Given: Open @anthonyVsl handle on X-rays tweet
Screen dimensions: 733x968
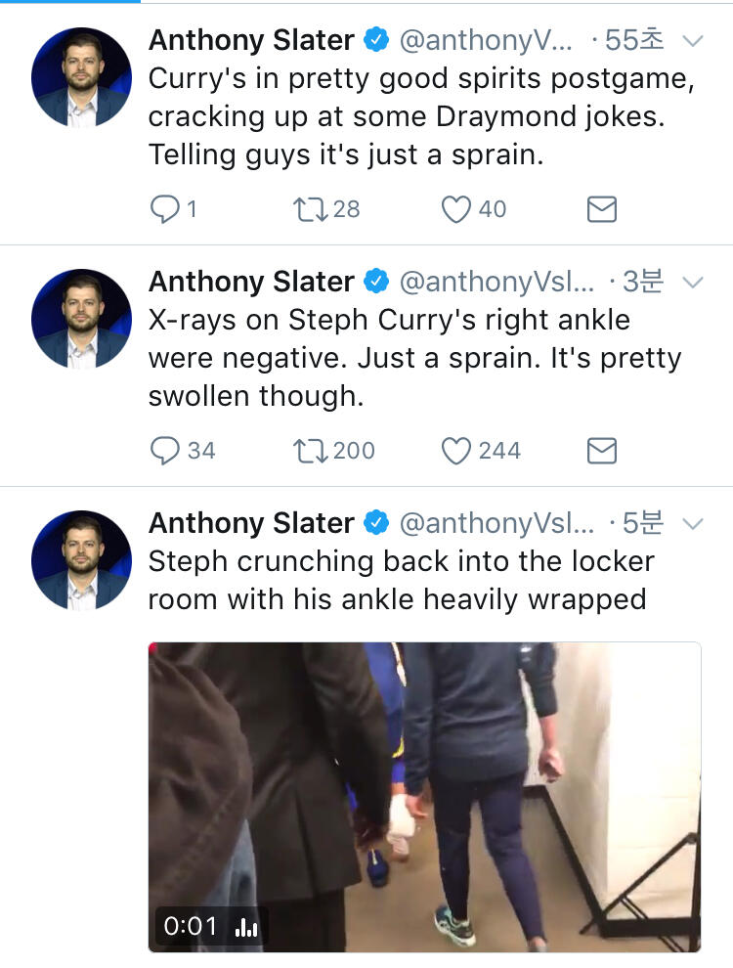Looking at the screenshot, I should tap(496, 283).
